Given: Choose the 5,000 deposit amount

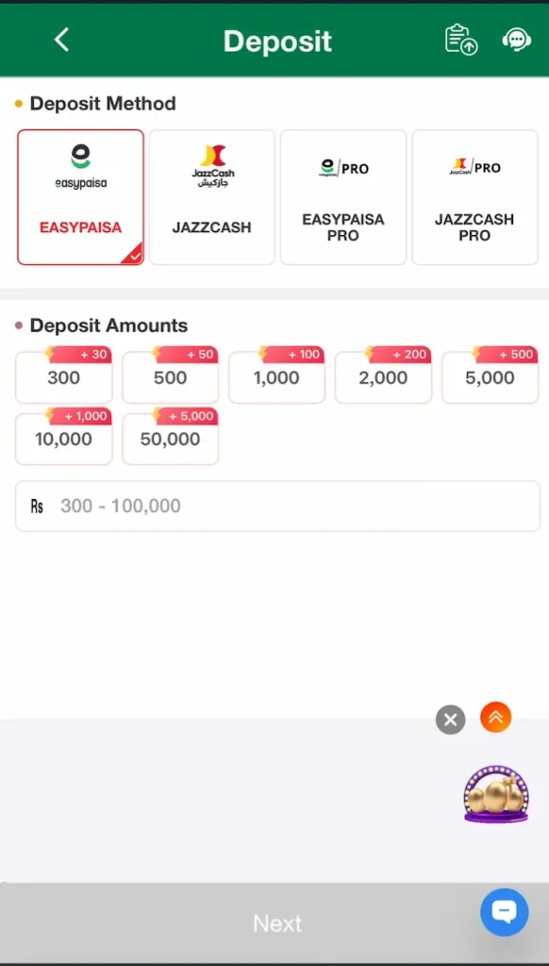Looking at the screenshot, I should [490, 377].
